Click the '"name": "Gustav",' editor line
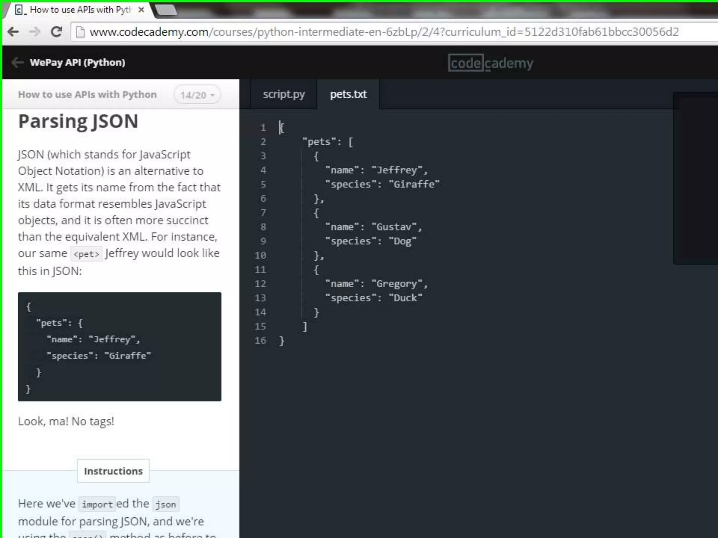The width and height of the screenshot is (718, 538). point(374,227)
